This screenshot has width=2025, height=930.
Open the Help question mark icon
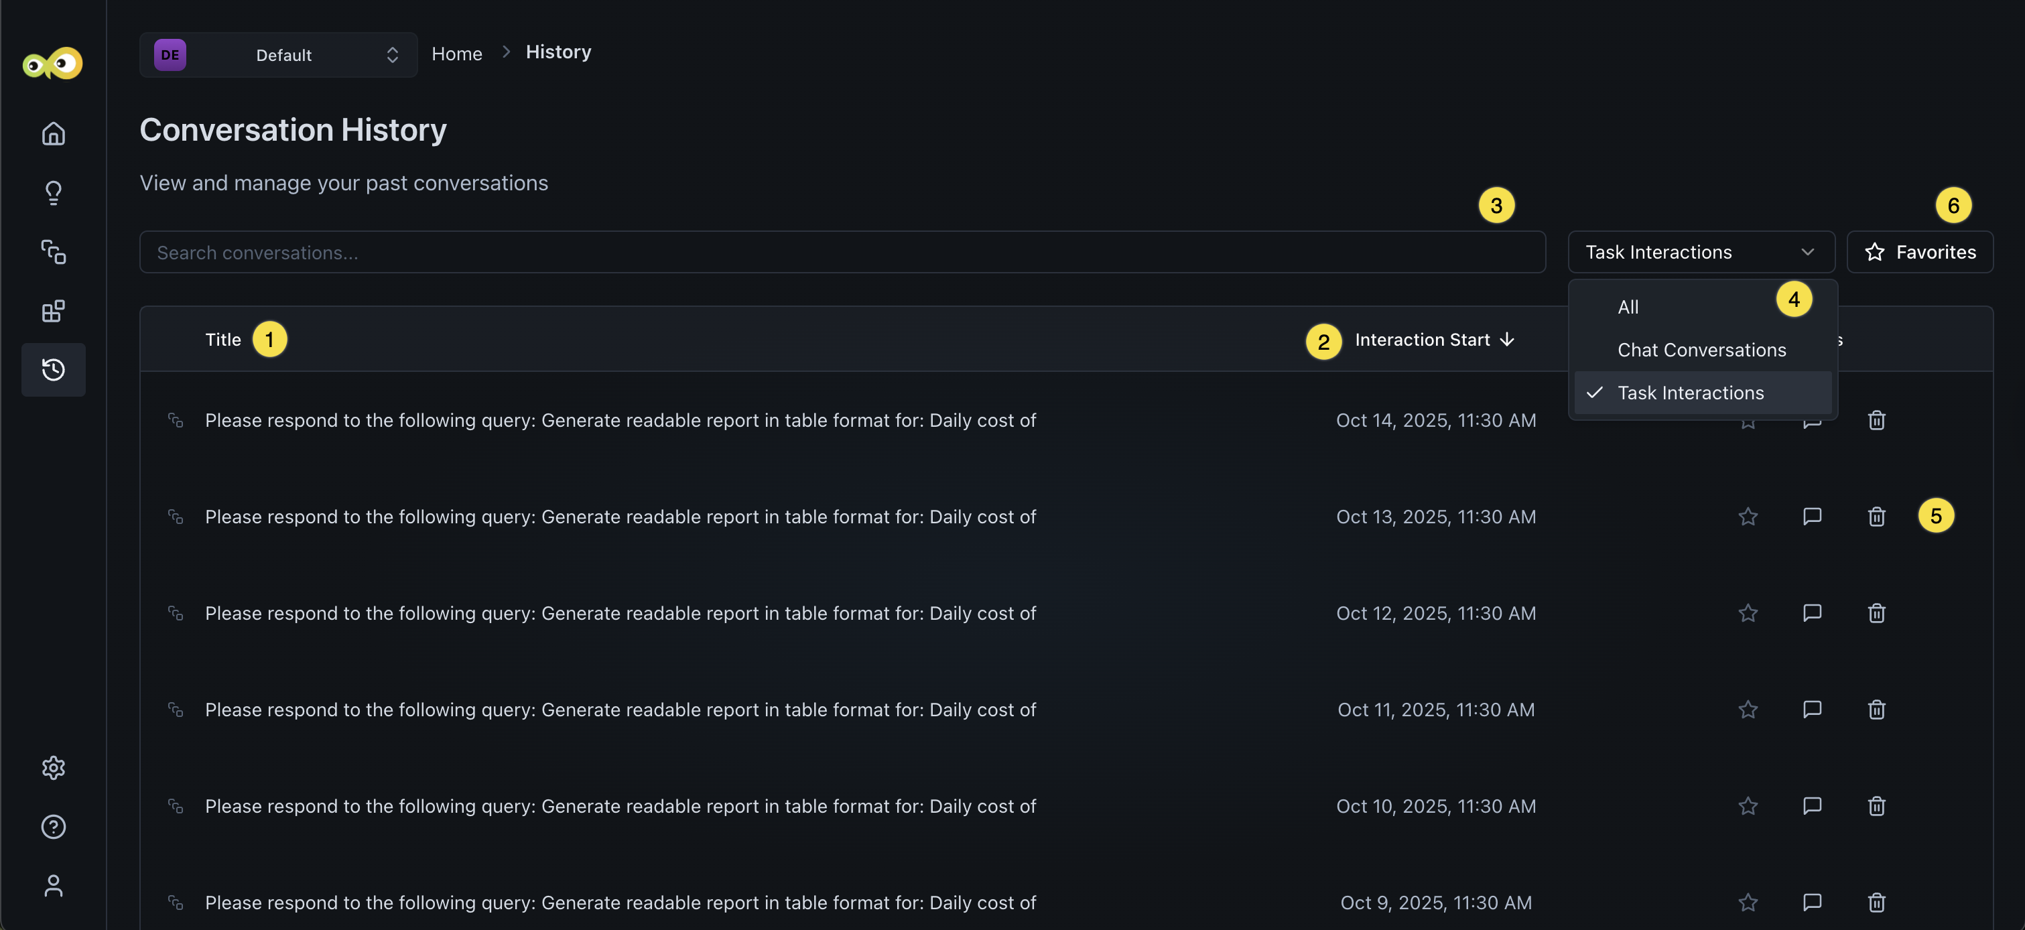click(x=54, y=826)
